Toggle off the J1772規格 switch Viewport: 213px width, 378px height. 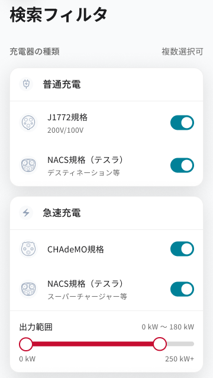coord(182,123)
